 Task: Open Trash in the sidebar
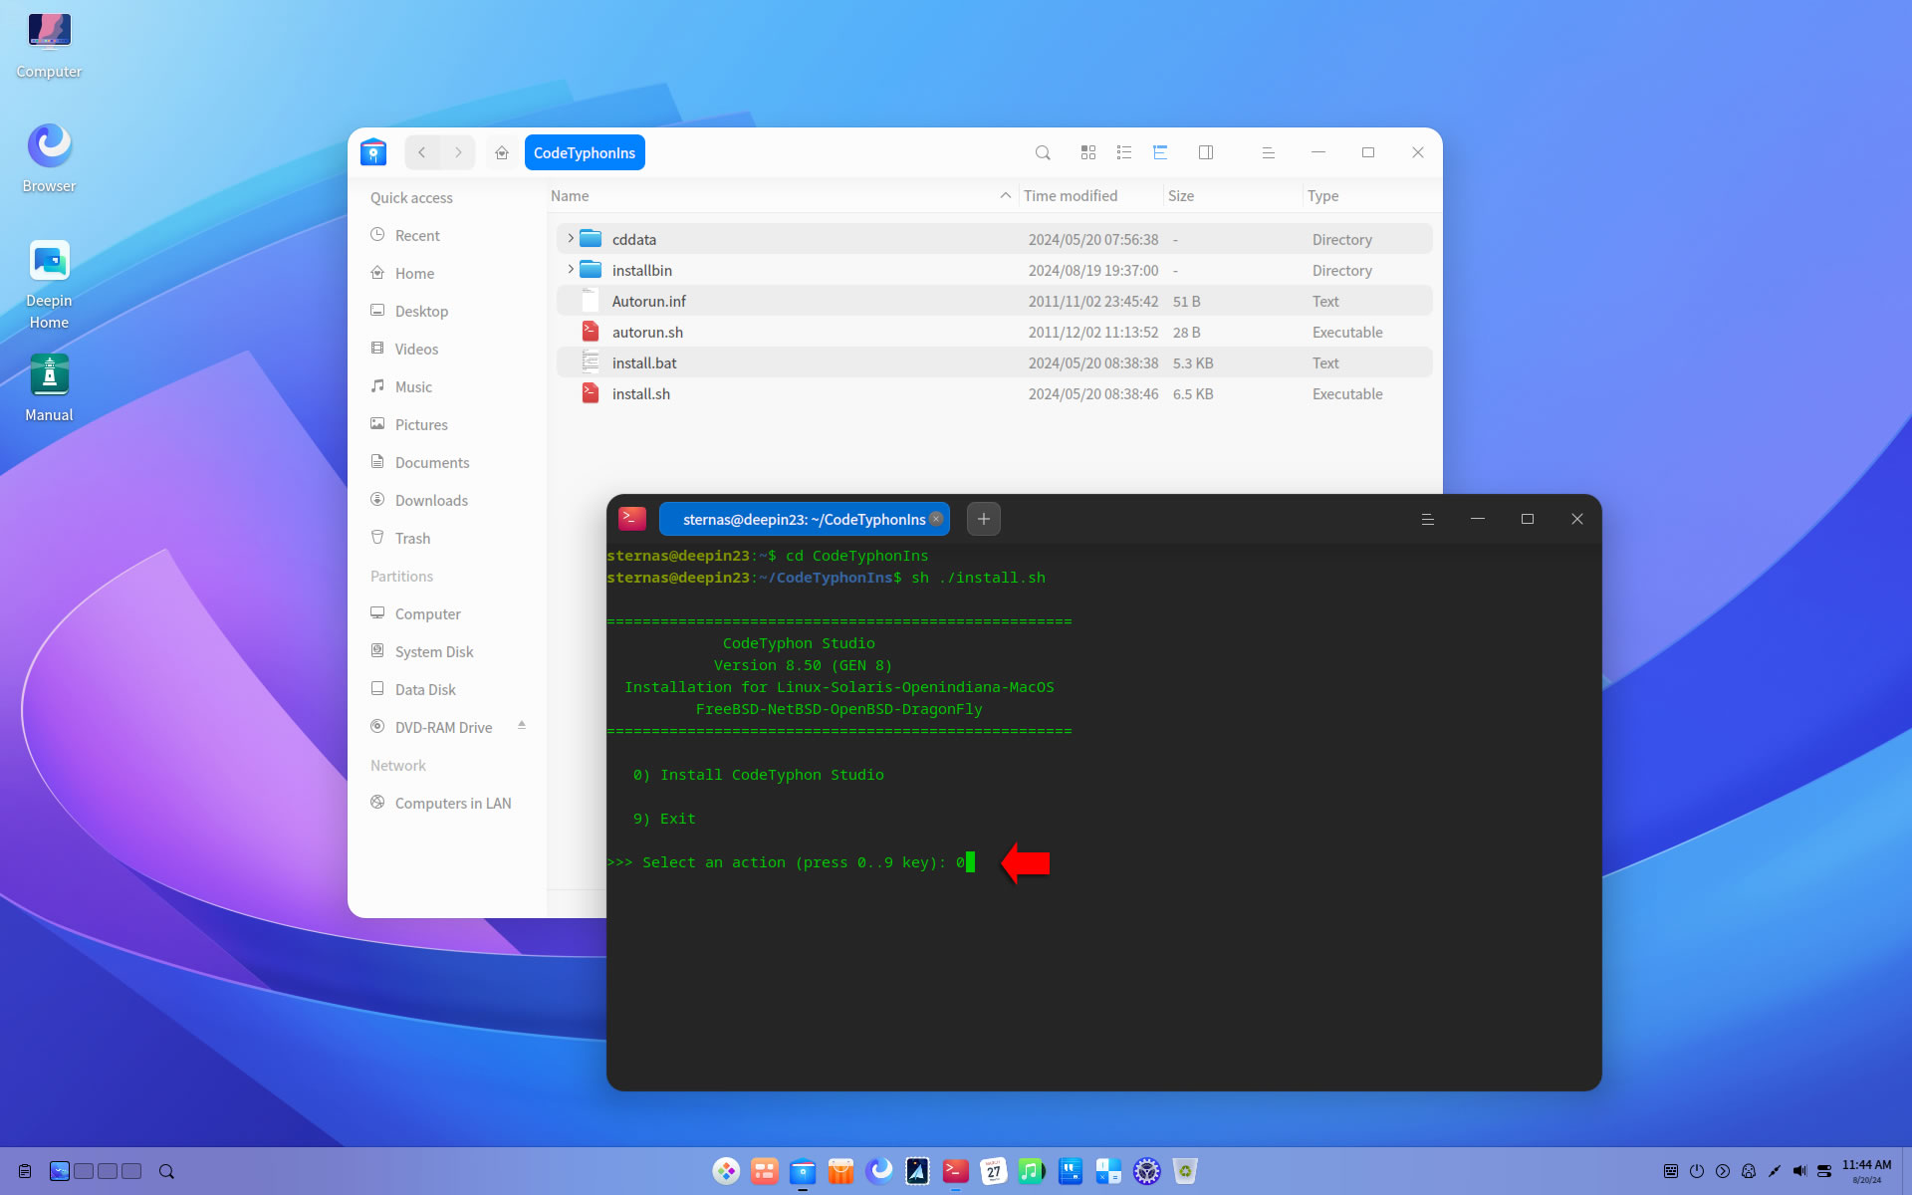[x=447, y=538]
